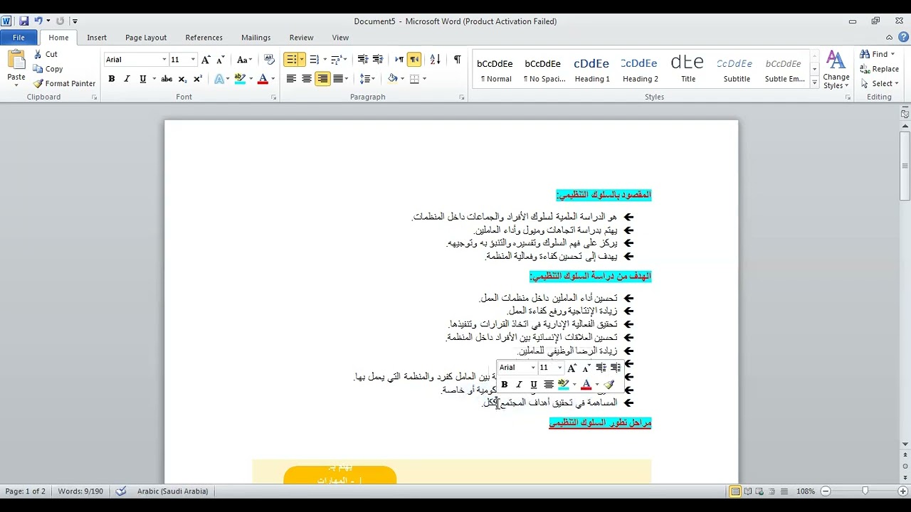Switch to the Review tab
This screenshot has width=911, height=512.
pyautogui.click(x=301, y=38)
